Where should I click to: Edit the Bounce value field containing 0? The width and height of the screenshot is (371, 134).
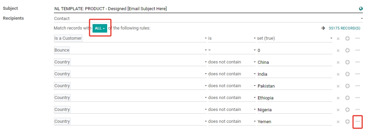[295, 50]
